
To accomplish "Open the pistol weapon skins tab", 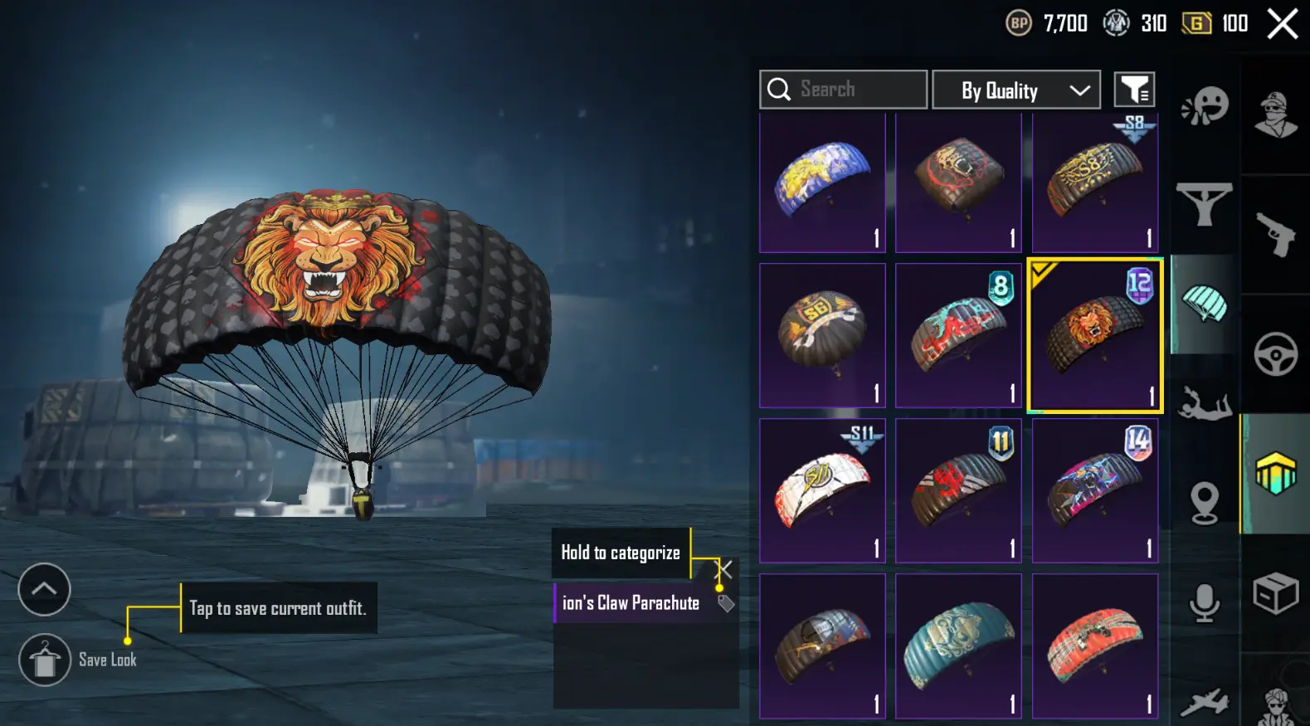I will click(x=1275, y=235).
